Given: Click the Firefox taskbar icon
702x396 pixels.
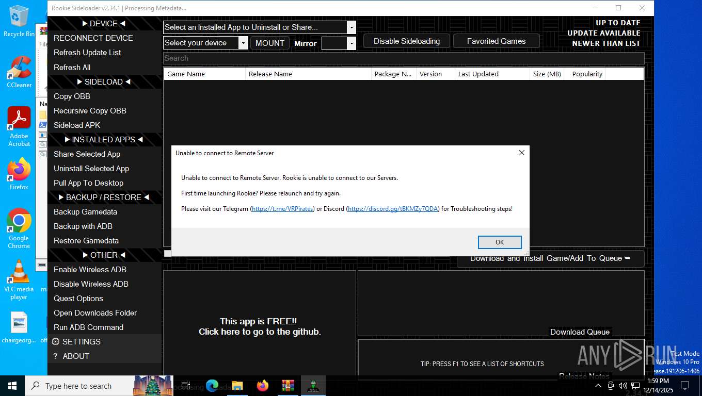Looking at the screenshot, I should pyautogui.click(x=263, y=386).
